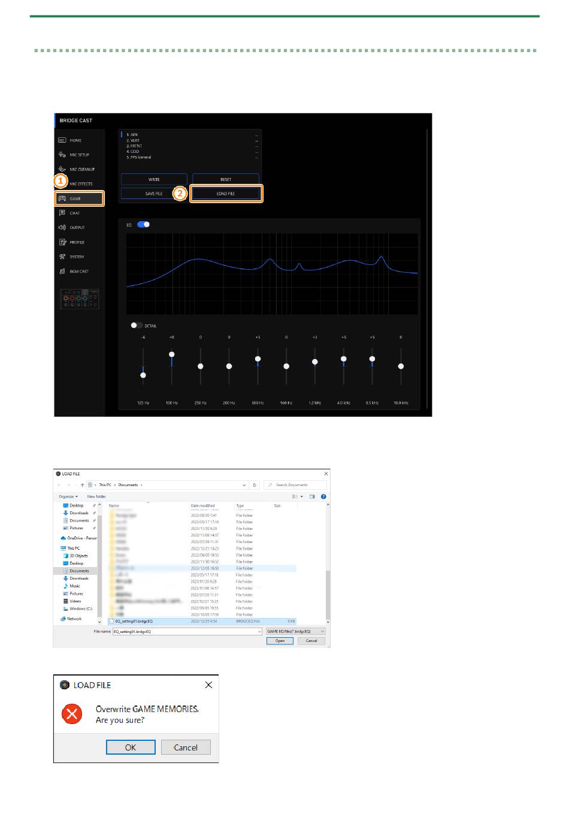Close the overwrite confirmation dialog

point(208,685)
